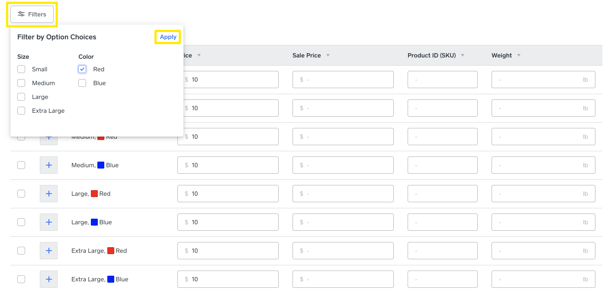Viewport: 611px width, 293px height.
Task: Click the blue color square next to Extra Large variant
Action: 112,279
